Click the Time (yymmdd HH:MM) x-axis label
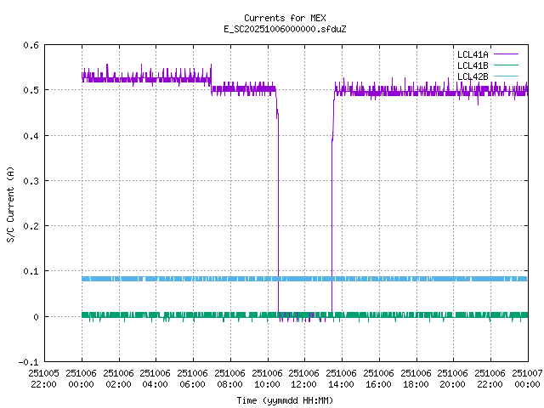 pyautogui.click(x=285, y=399)
